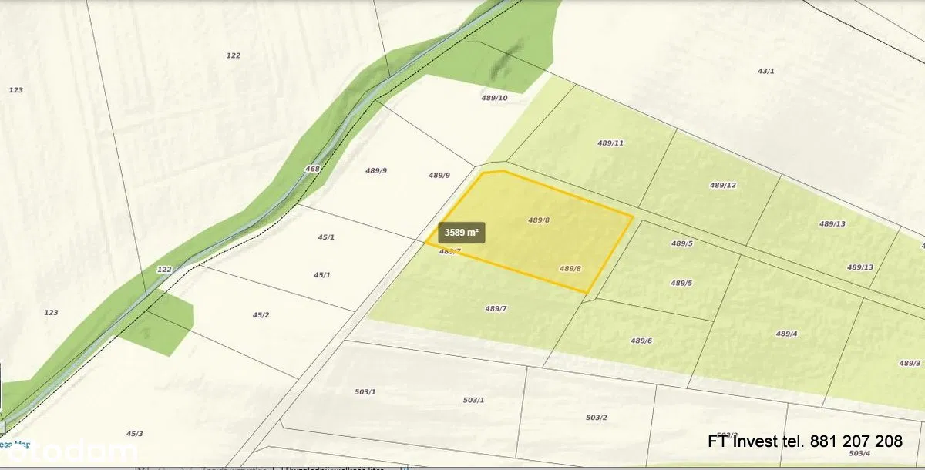925x470 pixels.
Task: Click the partially visible Map link above otodom
Action: [x=15, y=443]
